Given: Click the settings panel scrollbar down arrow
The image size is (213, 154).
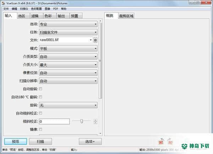Looking at the screenshot, I should 100,134.
